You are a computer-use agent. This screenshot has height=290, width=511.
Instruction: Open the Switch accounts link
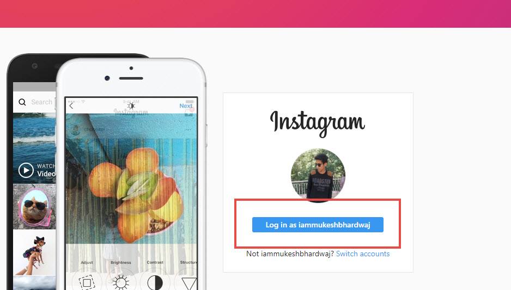click(363, 254)
